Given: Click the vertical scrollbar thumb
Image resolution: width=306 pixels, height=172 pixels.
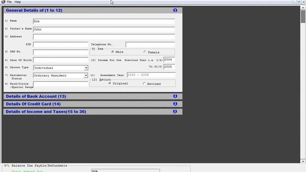Looking at the screenshot, I should [x=303, y=17].
